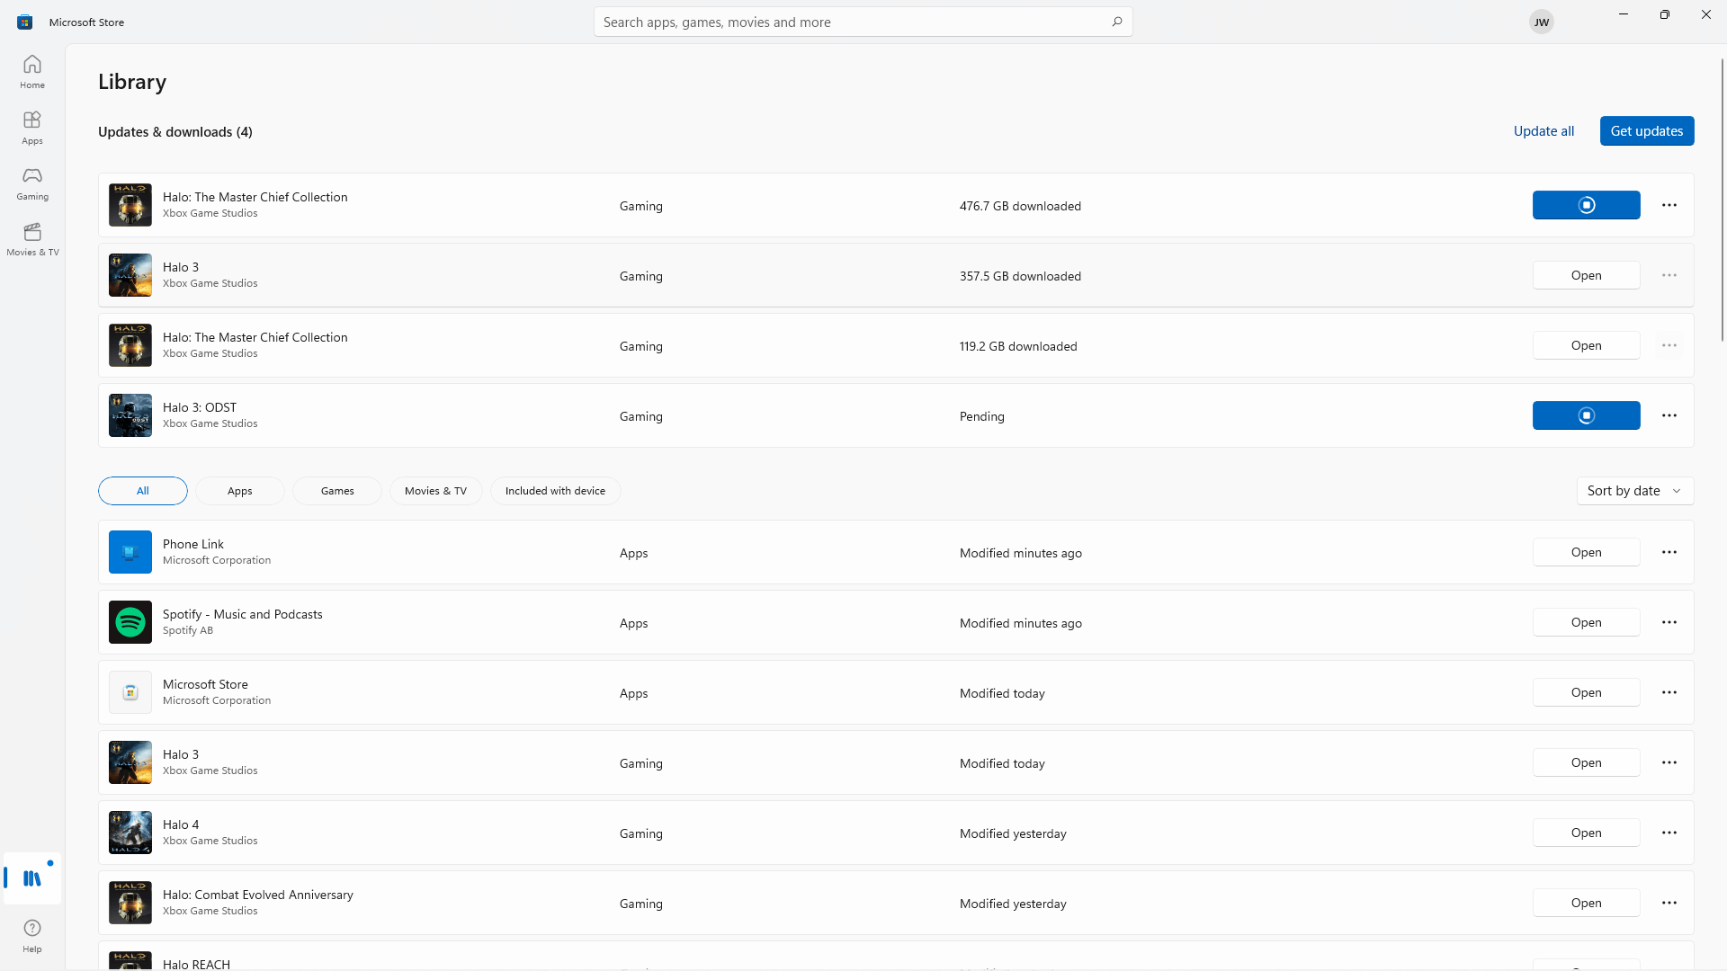Click the search magnifier icon
Screen dimensions: 1727x971
pos(1116,22)
